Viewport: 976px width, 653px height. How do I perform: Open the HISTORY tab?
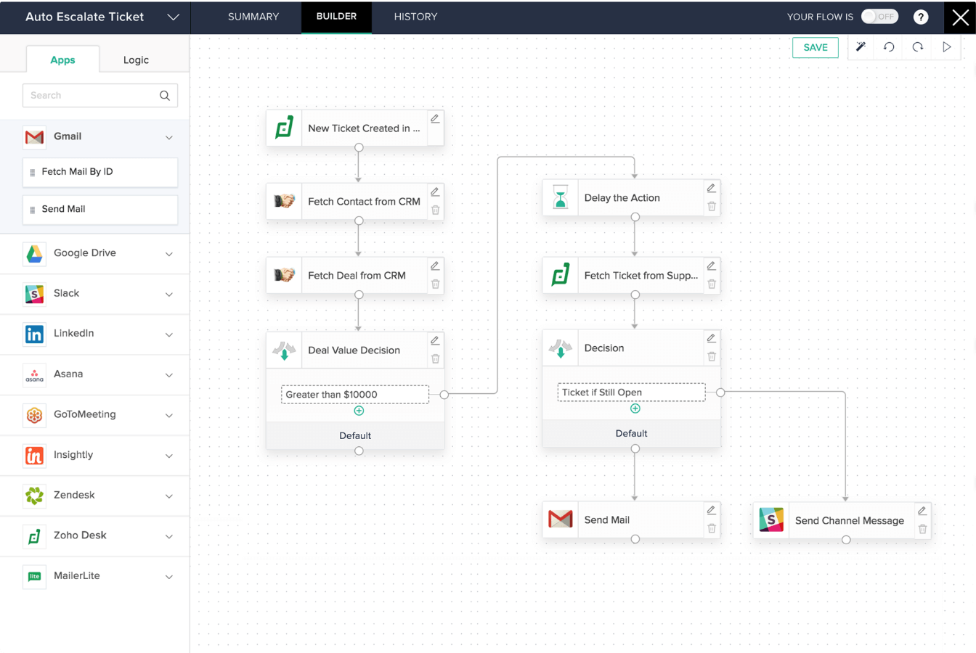[415, 17]
